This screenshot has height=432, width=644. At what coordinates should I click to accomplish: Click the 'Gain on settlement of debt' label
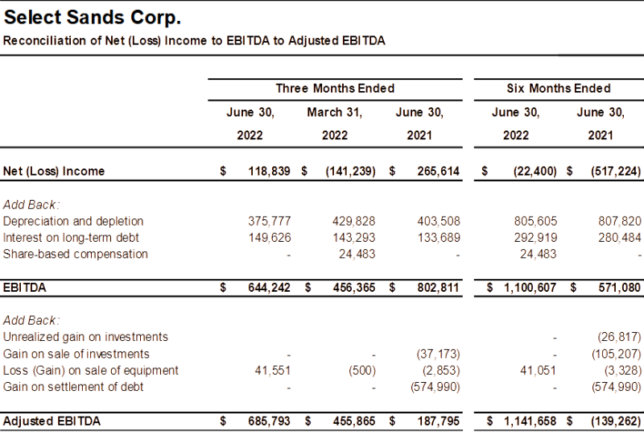point(73,387)
